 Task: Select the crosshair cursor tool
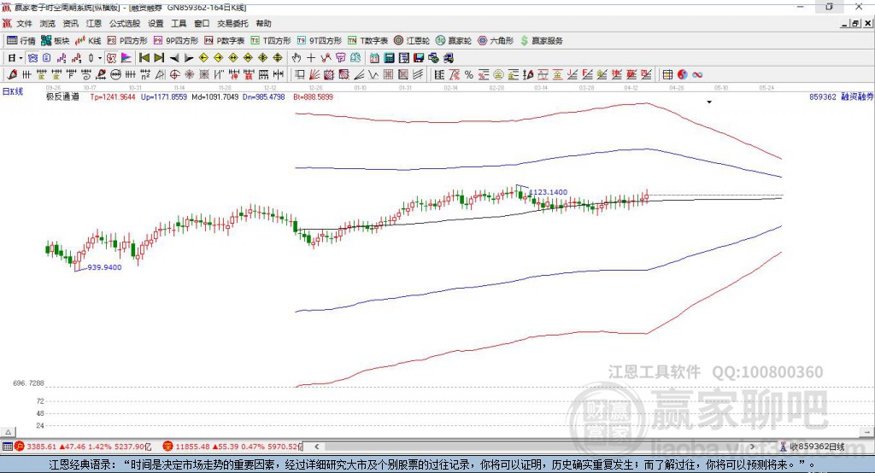pos(311,58)
